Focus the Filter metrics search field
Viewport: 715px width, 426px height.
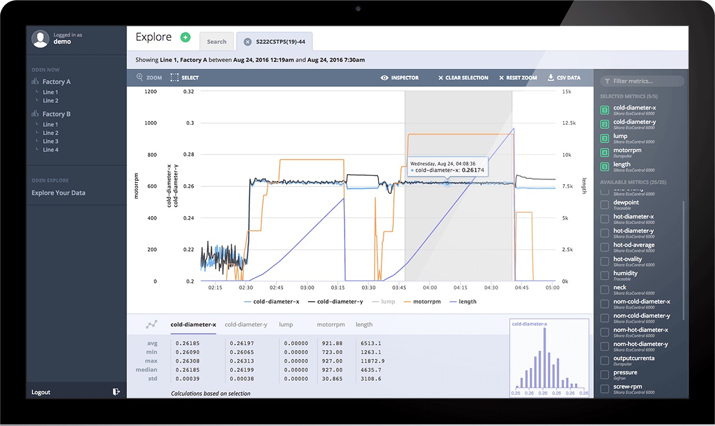click(642, 81)
